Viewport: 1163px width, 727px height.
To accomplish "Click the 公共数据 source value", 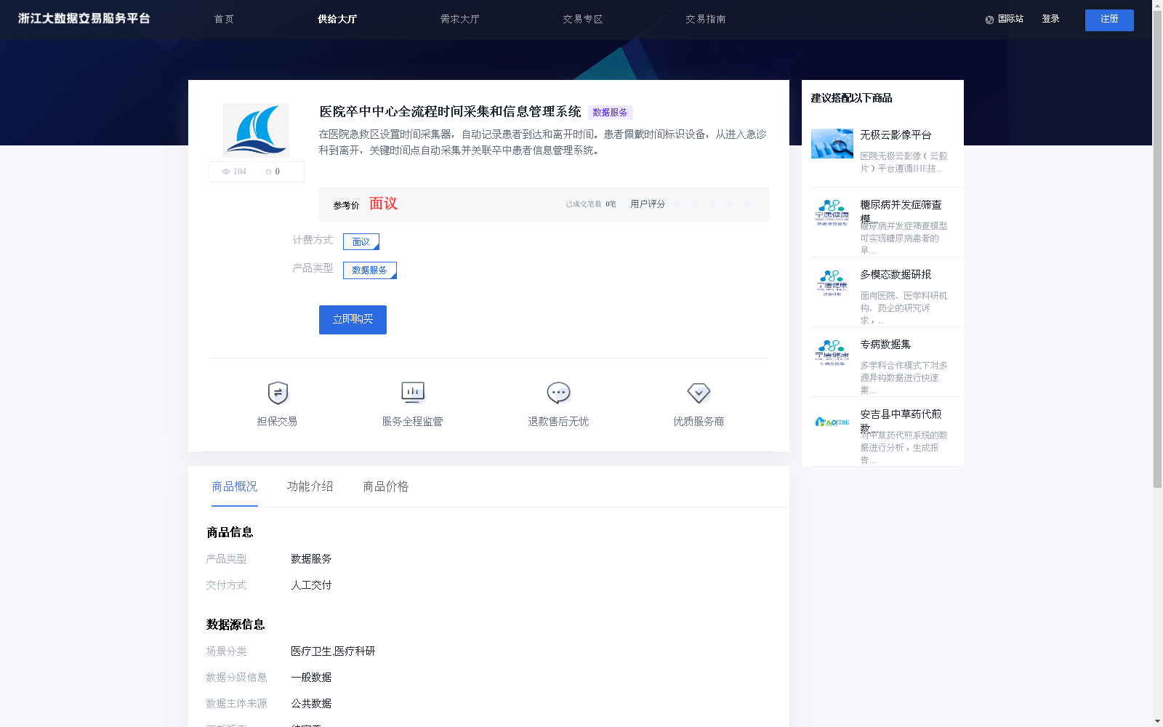I will click(311, 704).
